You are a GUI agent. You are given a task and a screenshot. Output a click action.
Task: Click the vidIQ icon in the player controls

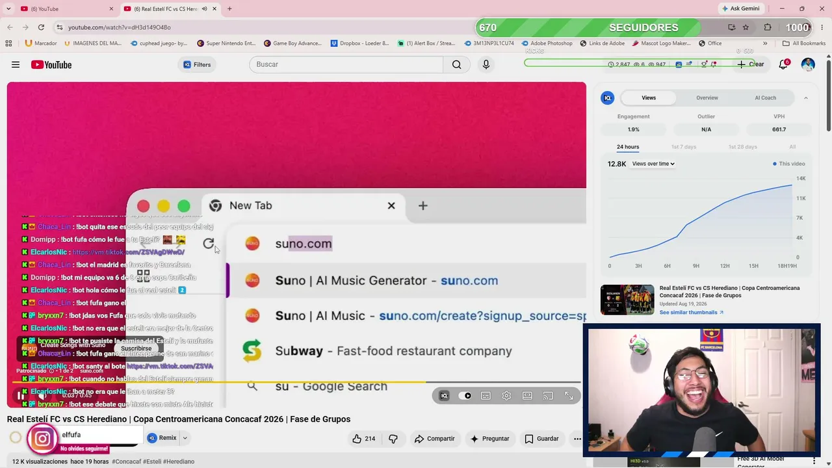click(444, 396)
